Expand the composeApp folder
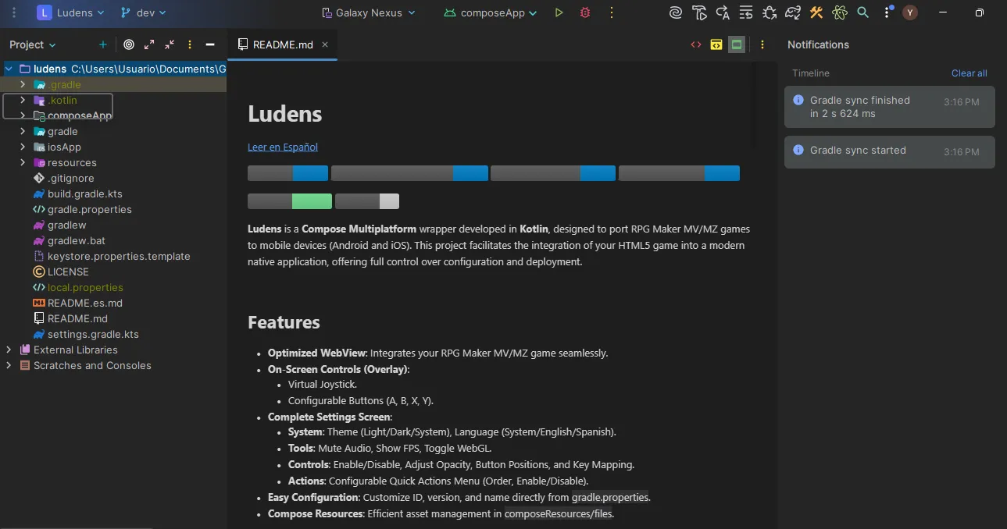 coord(22,115)
